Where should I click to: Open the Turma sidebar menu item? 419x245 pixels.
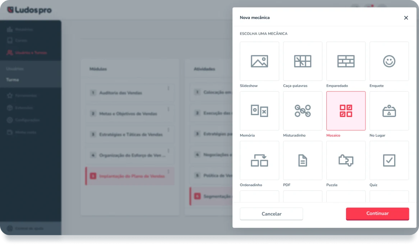[x=13, y=80]
